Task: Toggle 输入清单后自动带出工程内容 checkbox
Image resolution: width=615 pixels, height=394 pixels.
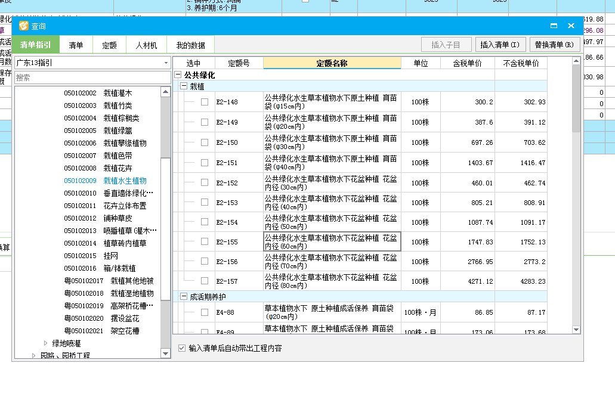Action: [x=181, y=348]
